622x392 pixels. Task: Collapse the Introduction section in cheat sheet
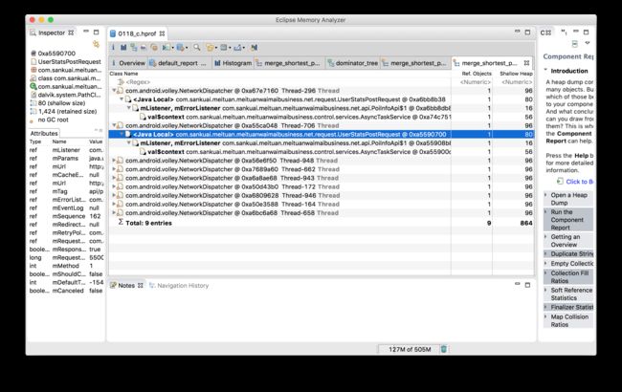point(545,71)
